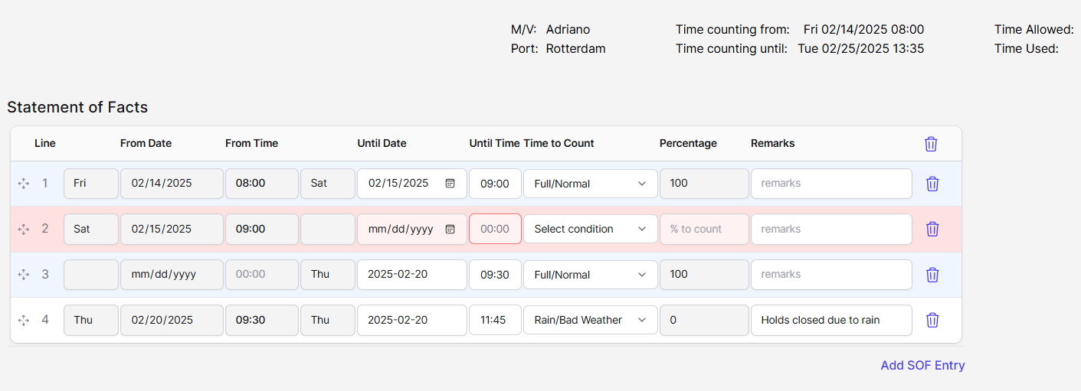The image size is (1081, 391).
Task: Open Time to Count dropdown on line 1
Action: (x=590, y=184)
